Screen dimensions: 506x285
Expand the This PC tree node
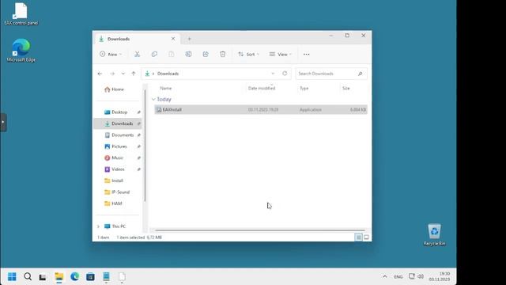point(98,226)
